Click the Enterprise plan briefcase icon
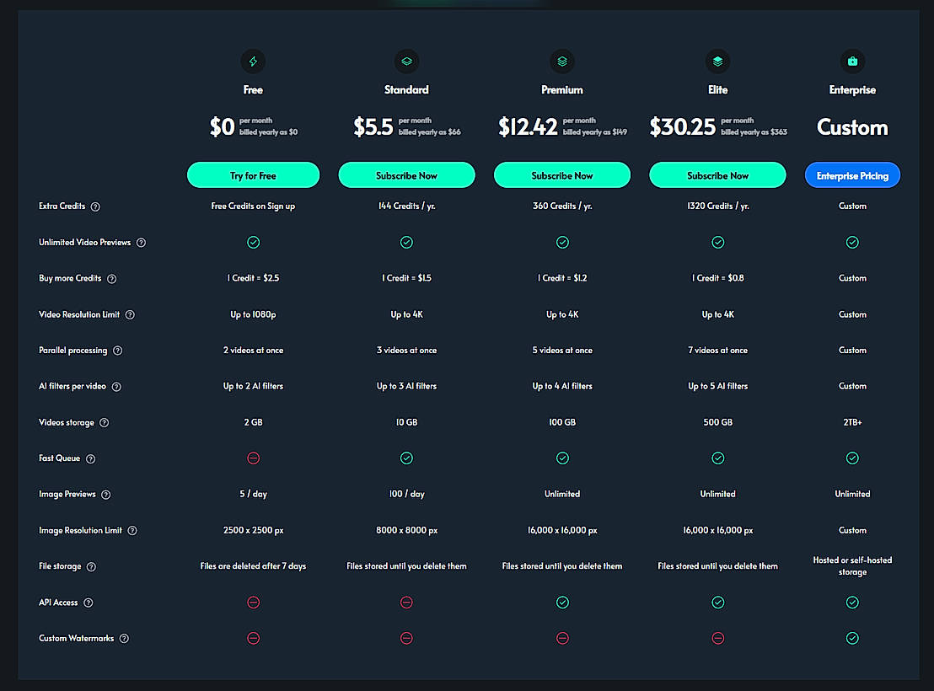Viewport: 934px width, 691px height. tap(852, 62)
